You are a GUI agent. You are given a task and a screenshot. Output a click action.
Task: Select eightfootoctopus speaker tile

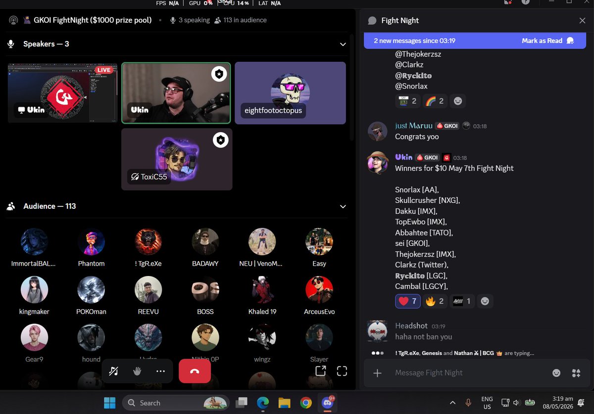(290, 92)
